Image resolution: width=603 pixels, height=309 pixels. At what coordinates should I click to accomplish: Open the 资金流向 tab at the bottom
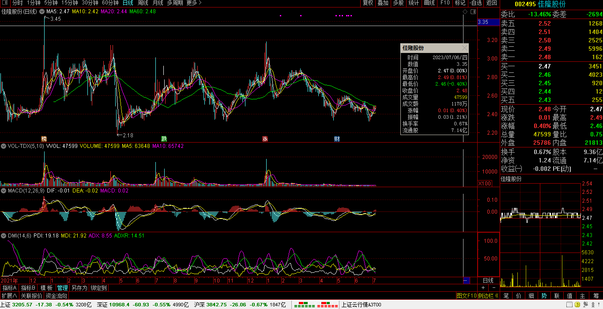[56, 296]
